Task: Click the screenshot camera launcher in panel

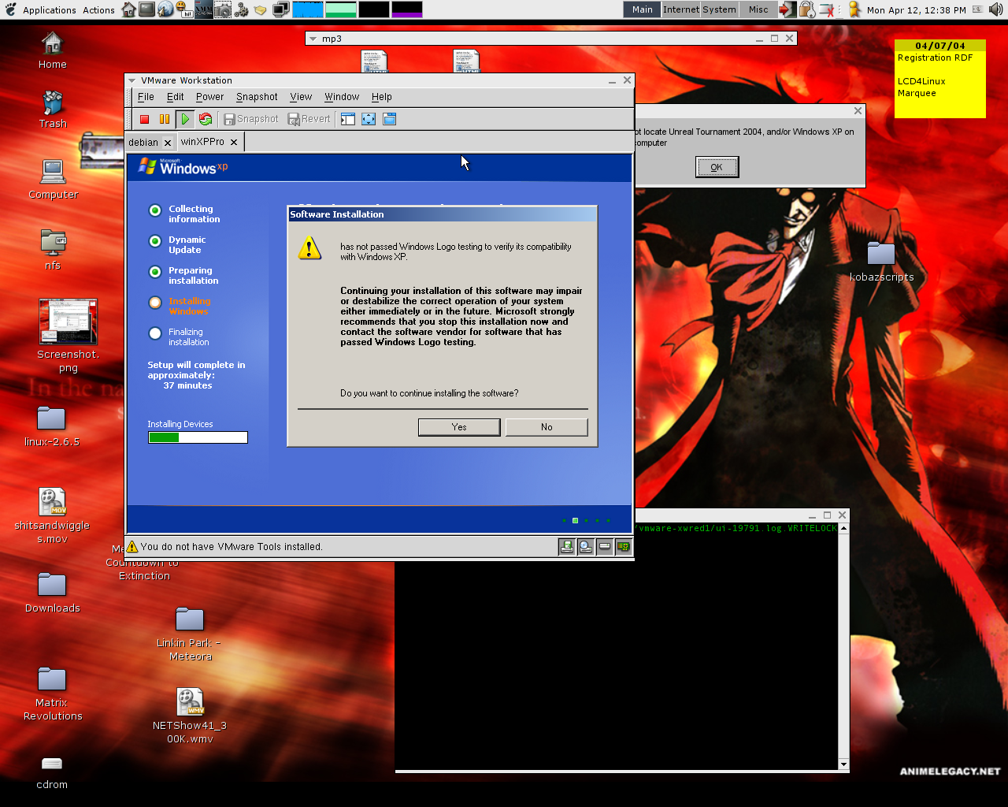Action: [223, 9]
